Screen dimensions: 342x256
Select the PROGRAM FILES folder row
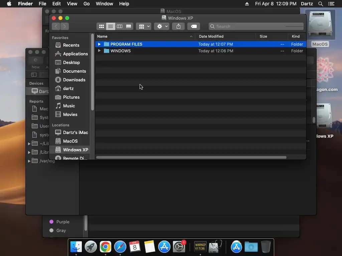tap(201, 44)
